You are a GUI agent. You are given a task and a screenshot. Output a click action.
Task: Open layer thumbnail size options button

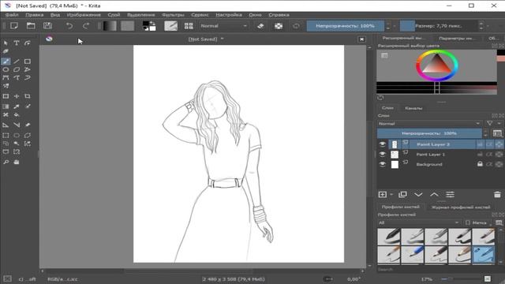tap(497, 133)
